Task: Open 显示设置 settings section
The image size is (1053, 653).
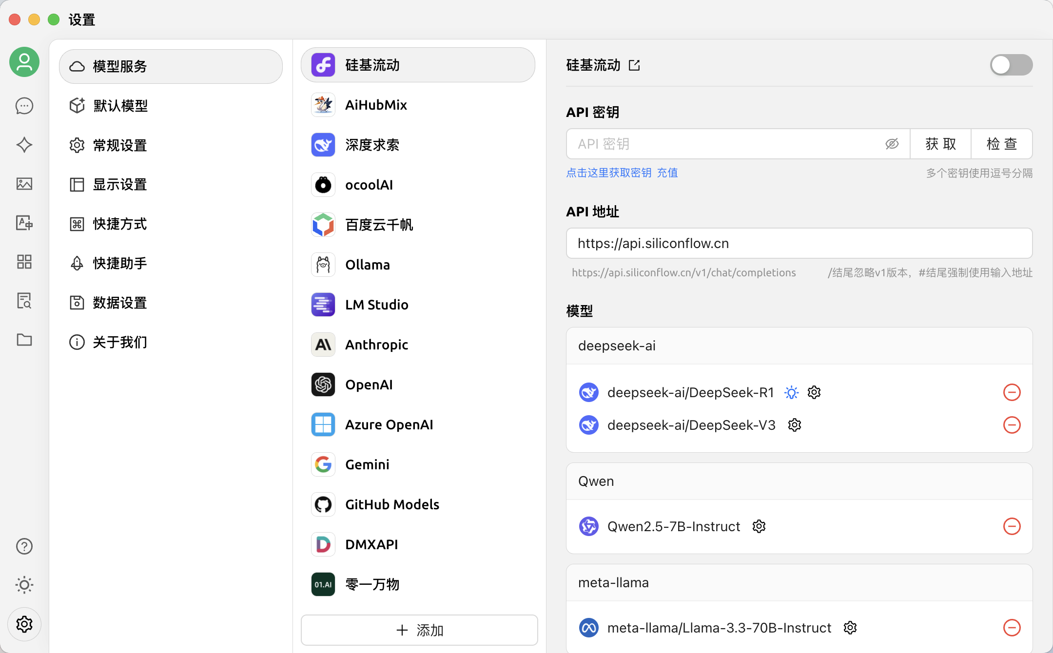Action: tap(171, 185)
